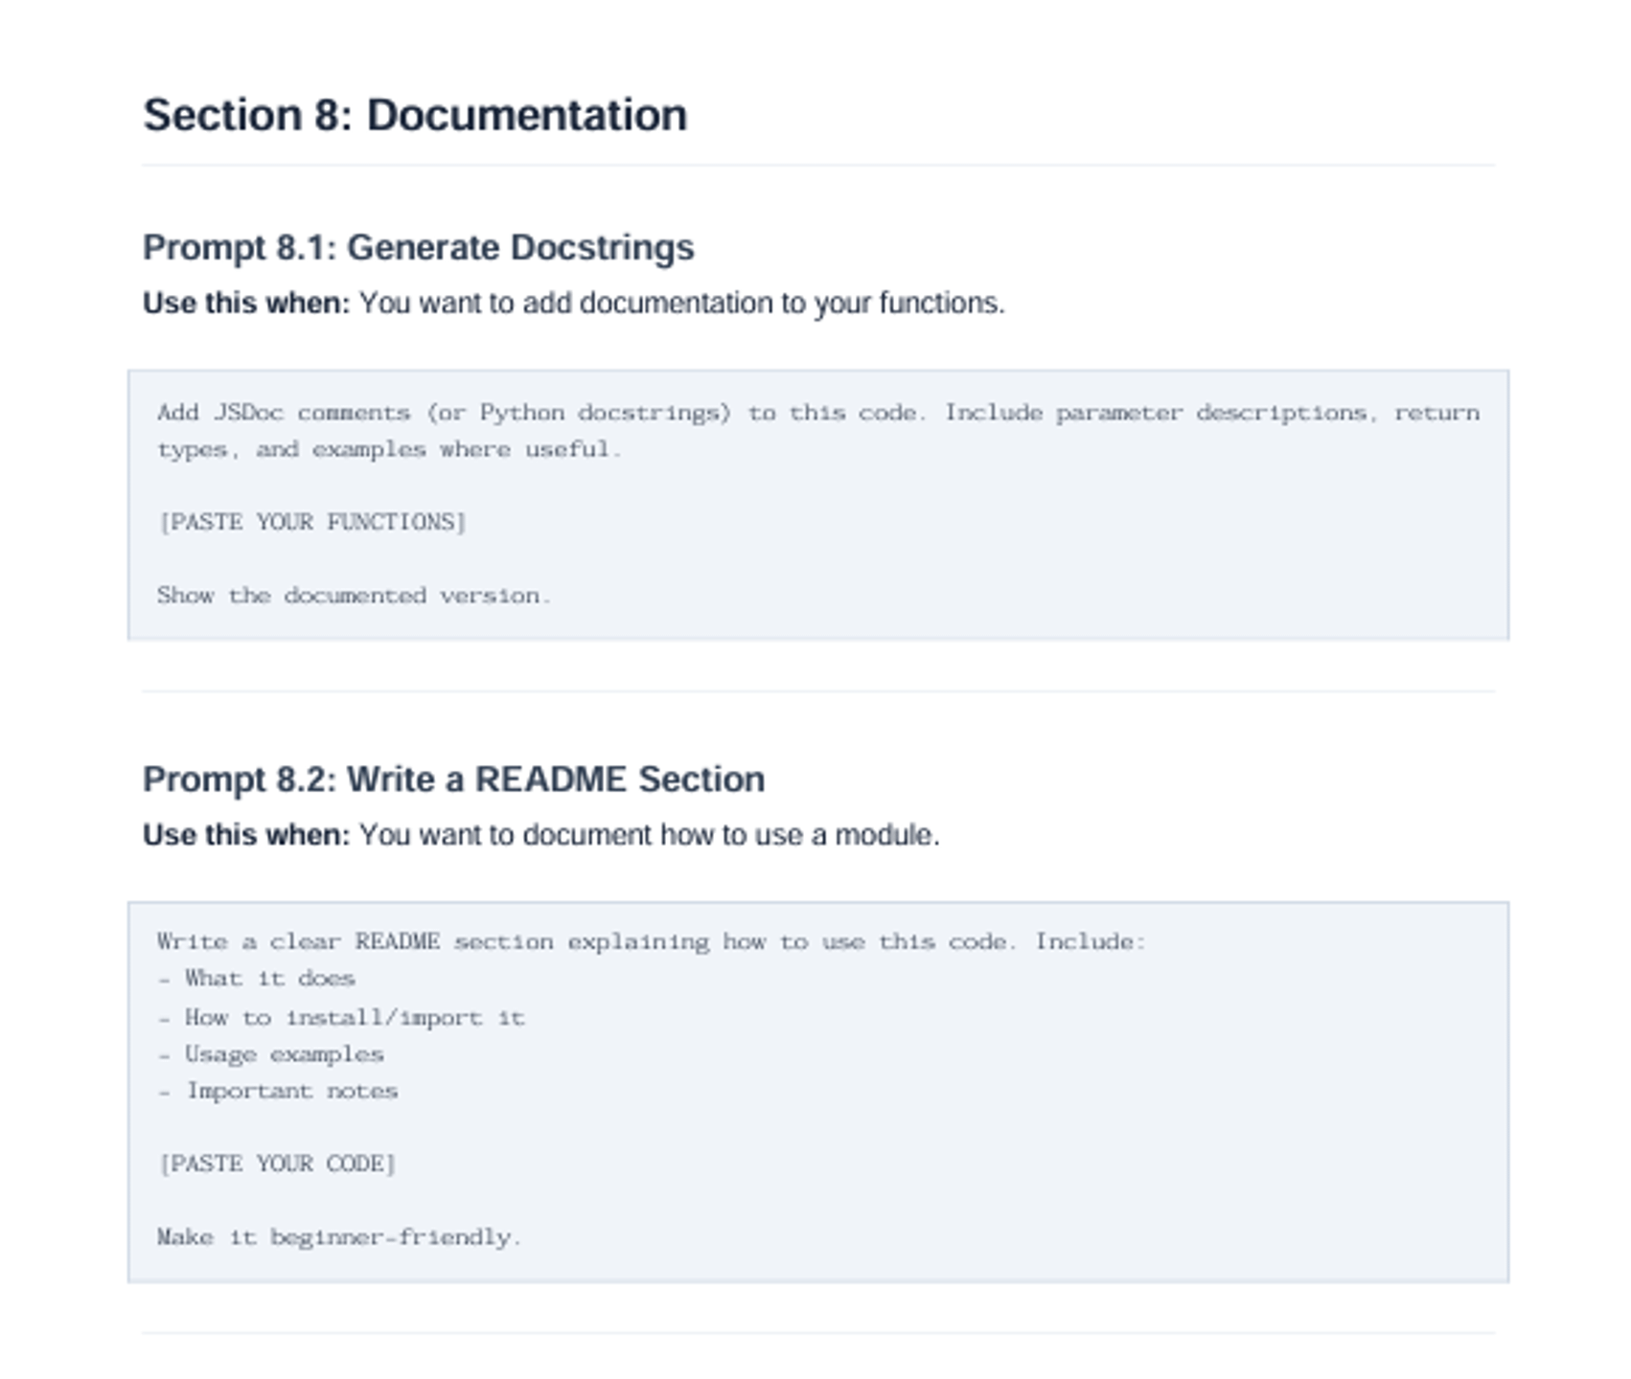Click the Usage examples bullet

point(271,1054)
